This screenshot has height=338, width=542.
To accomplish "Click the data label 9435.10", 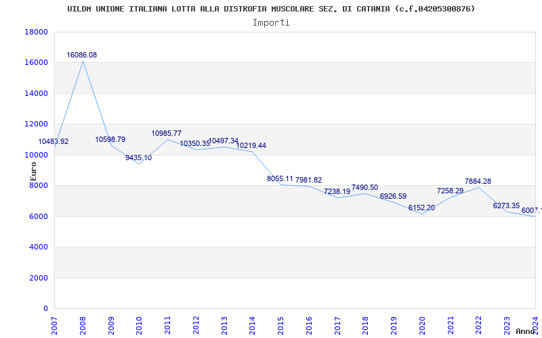I will pyautogui.click(x=139, y=158).
